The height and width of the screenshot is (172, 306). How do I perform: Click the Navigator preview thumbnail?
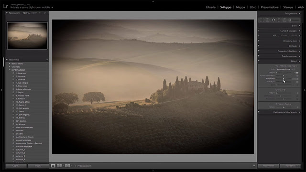[27, 35]
